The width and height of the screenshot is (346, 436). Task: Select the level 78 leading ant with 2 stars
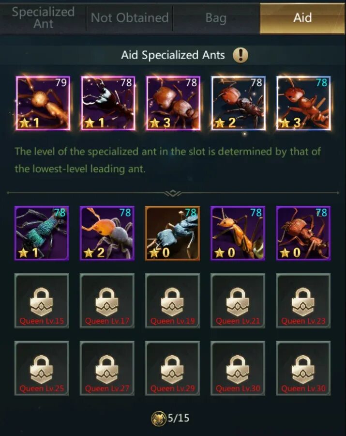click(x=239, y=103)
